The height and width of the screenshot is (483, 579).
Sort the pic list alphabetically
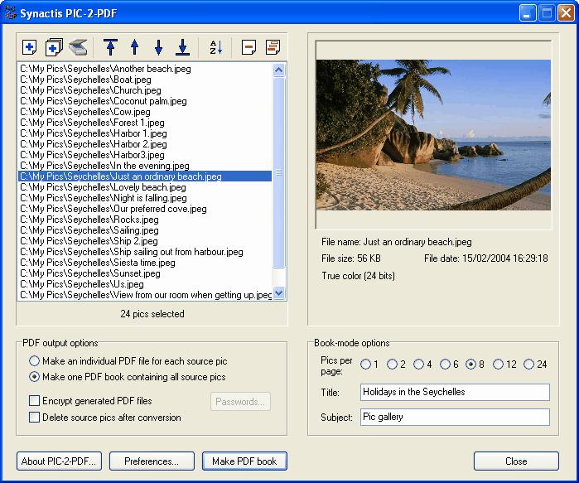(215, 47)
